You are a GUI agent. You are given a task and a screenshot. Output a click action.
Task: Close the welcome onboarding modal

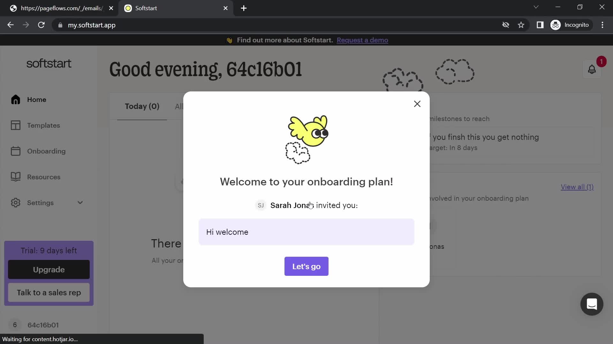tap(417, 104)
